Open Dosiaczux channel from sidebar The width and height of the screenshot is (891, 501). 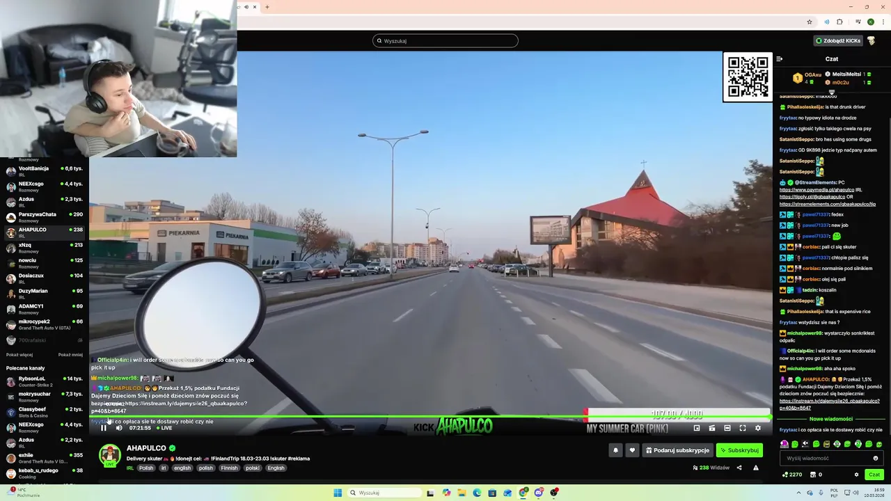[x=45, y=278]
